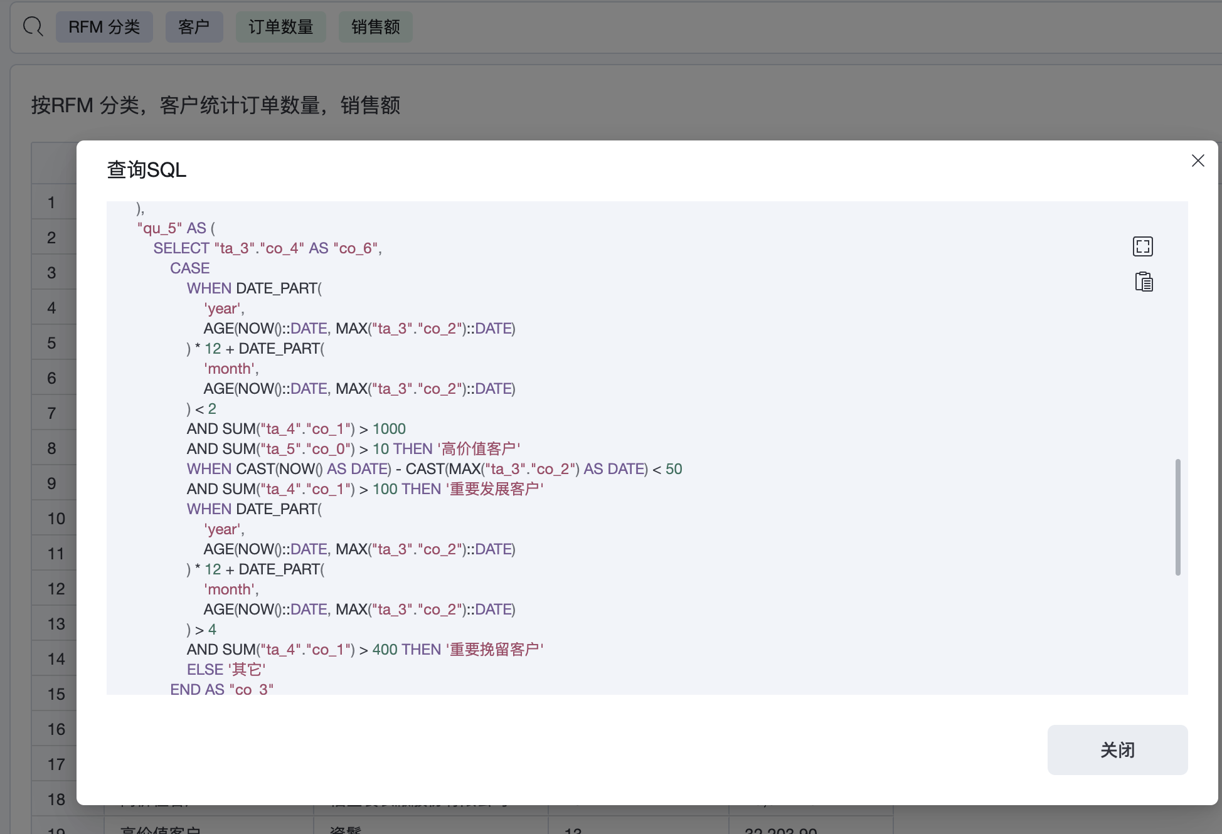Select table row number 5

click(52, 343)
